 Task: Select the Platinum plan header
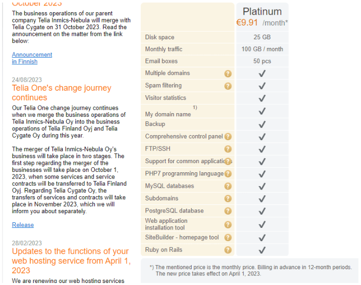pyautogui.click(x=262, y=12)
